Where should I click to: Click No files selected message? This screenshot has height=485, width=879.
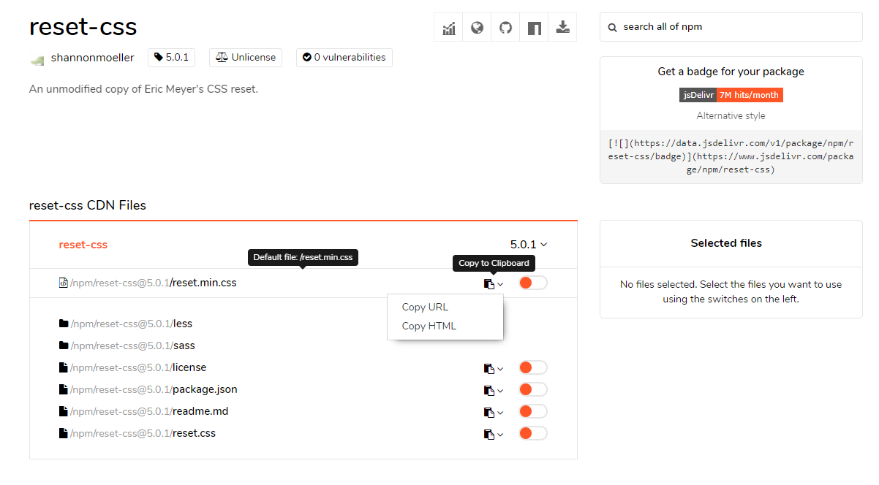click(x=731, y=291)
